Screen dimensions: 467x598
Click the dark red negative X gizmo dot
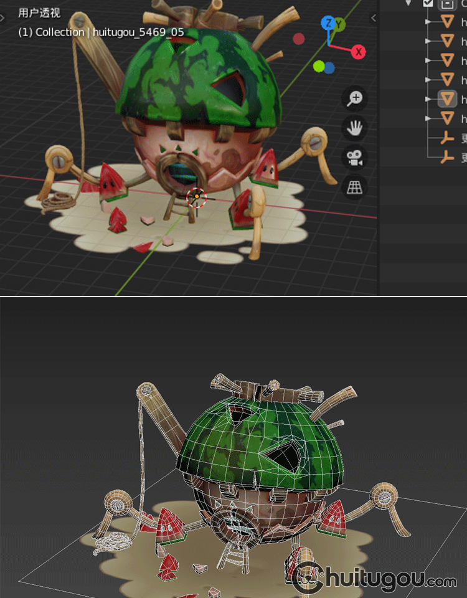click(298, 39)
